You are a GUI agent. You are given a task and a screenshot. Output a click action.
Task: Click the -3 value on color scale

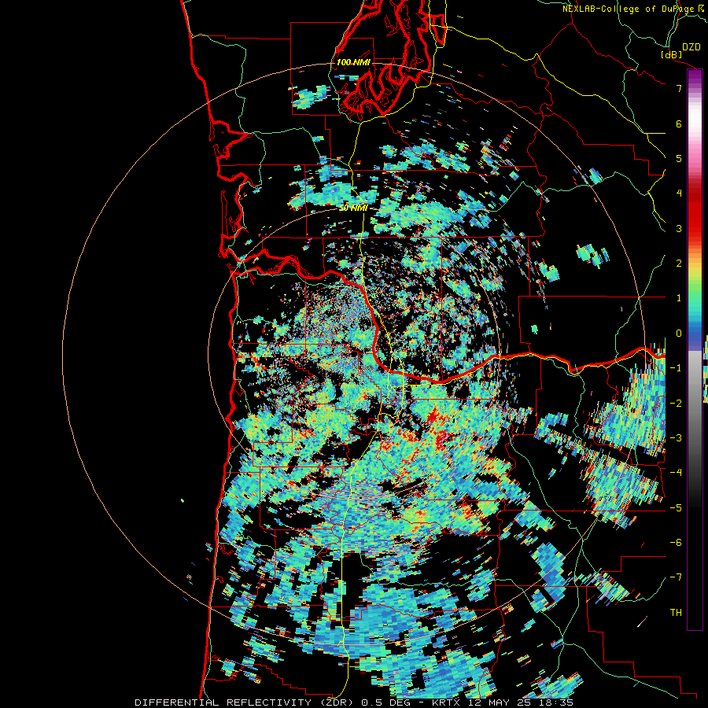pyautogui.click(x=676, y=438)
